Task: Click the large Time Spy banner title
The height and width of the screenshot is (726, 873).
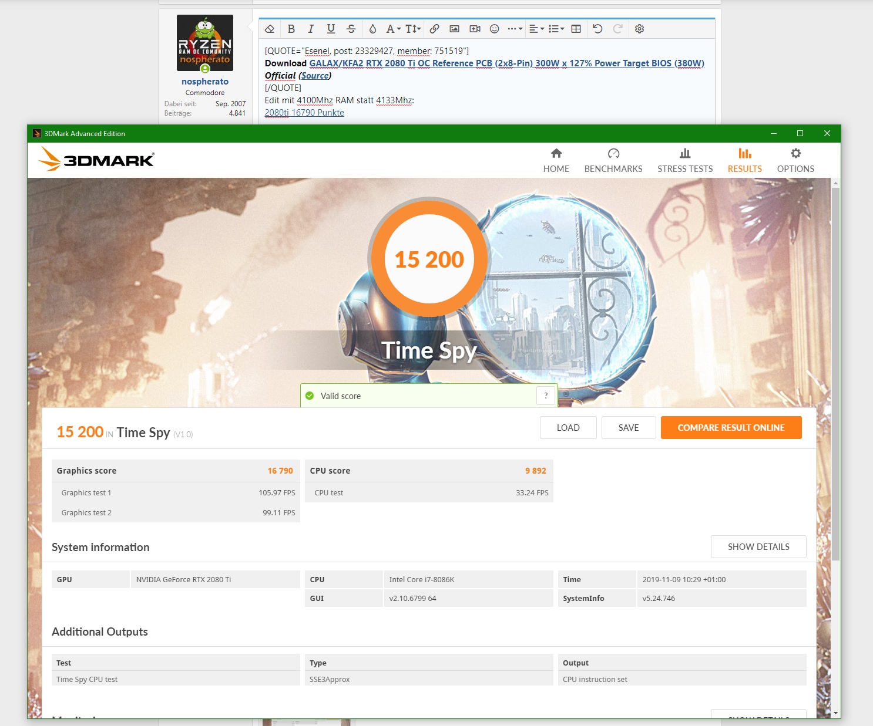Action: pos(429,350)
